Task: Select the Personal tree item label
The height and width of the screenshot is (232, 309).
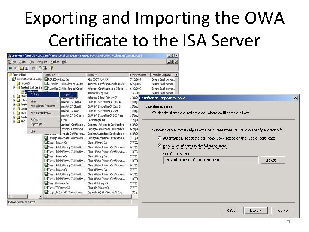Action: (x=25, y=83)
